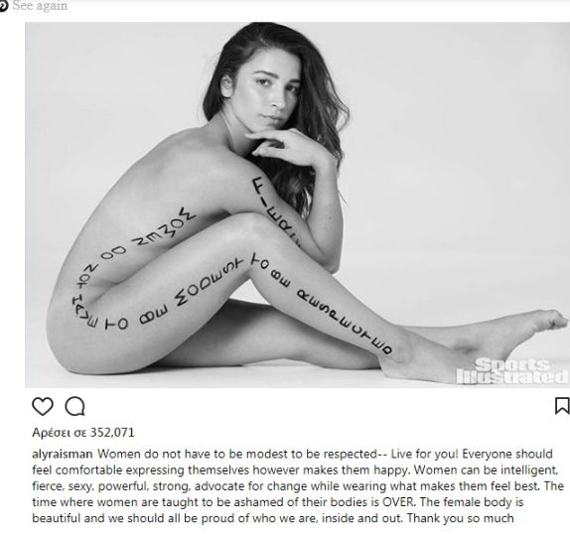Click Thank you so much at caption end
Screen dimensions: 570x534
[460, 518]
